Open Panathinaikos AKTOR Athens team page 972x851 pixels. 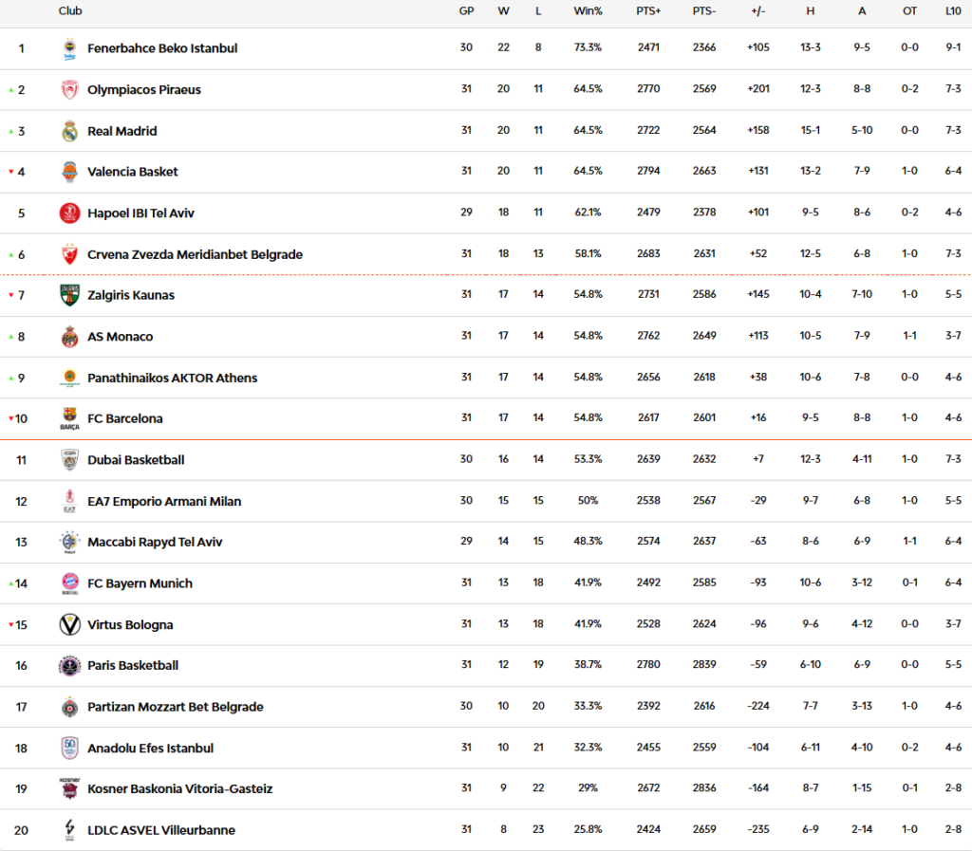click(x=172, y=378)
